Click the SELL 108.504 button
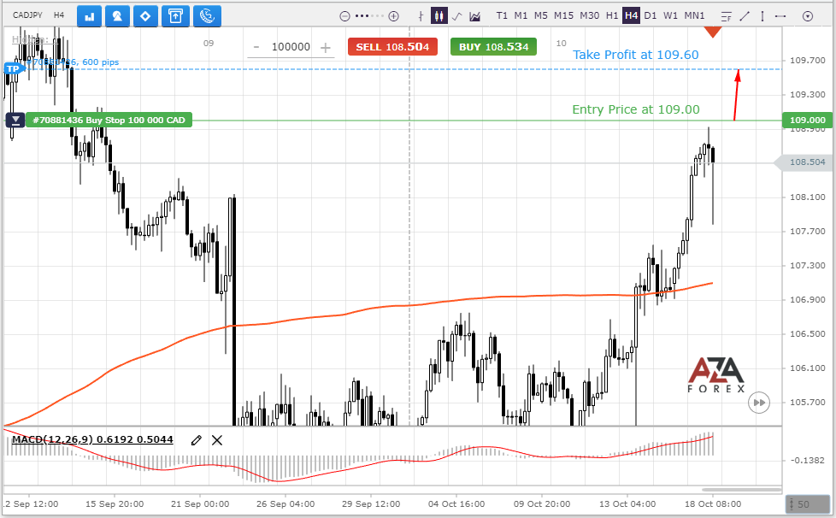The image size is (836, 518). click(392, 47)
